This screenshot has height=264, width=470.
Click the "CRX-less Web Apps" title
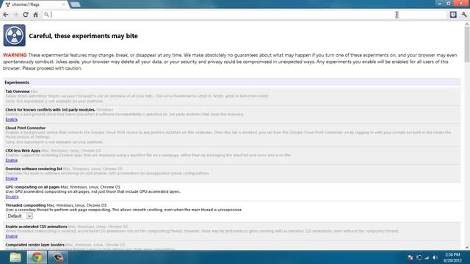coord(23,150)
